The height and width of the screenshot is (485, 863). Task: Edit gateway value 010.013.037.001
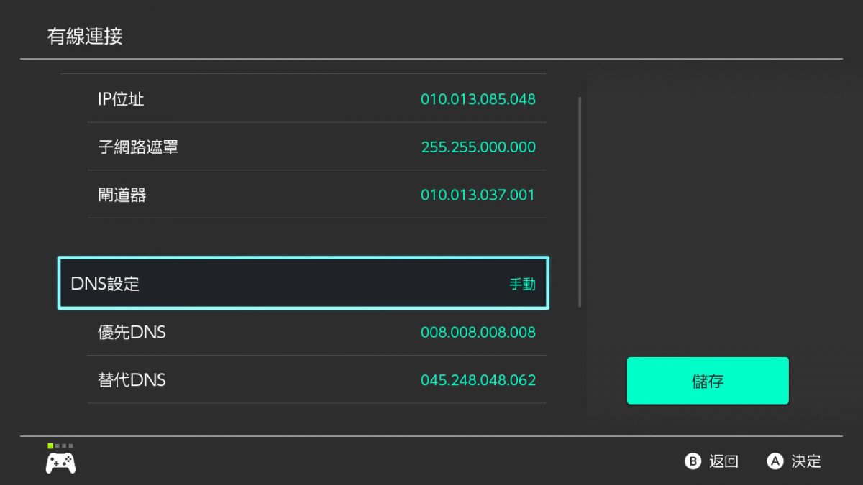click(478, 195)
